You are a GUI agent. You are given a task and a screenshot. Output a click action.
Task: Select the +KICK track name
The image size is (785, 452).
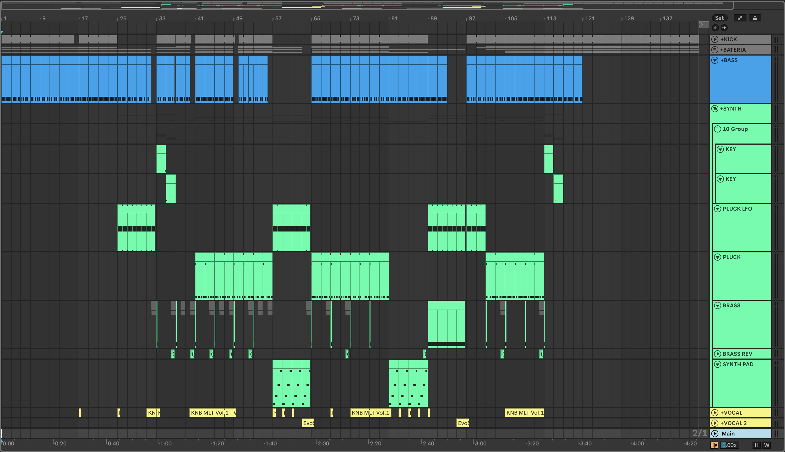coord(729,39)
